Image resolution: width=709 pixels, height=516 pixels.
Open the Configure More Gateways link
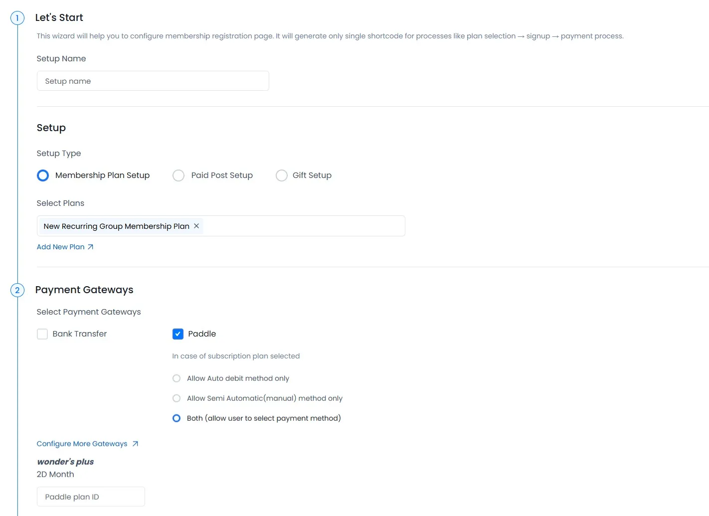coord(82,444)
